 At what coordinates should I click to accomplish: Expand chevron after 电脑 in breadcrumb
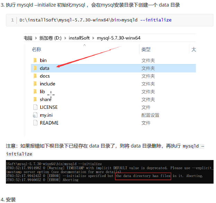tap(36, 38)
